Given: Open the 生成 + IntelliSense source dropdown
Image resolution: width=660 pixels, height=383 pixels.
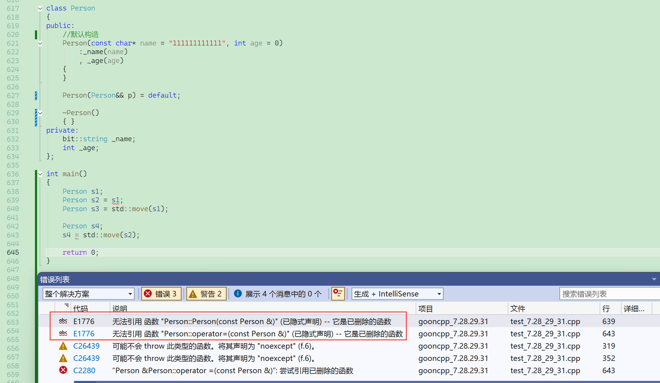Looking at the screenshot, I should point(397,294).
